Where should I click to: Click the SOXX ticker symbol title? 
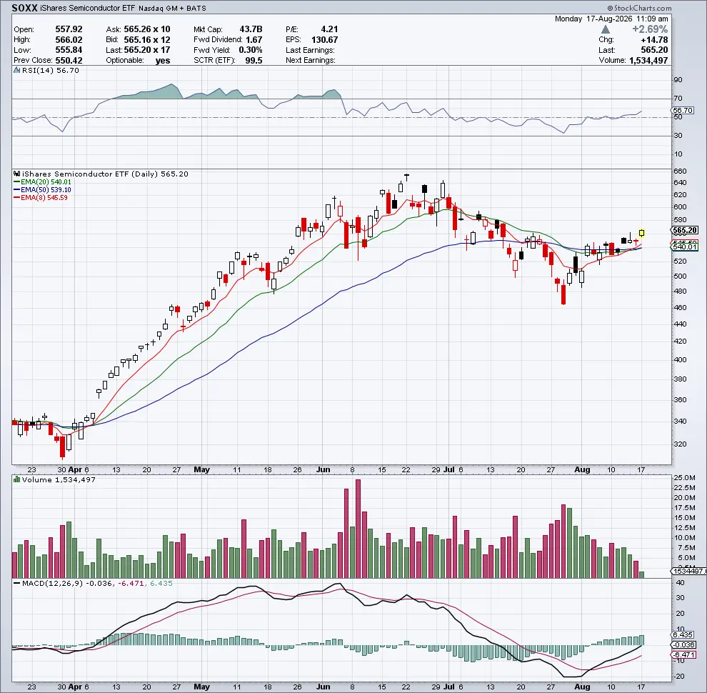coord(24,8)
